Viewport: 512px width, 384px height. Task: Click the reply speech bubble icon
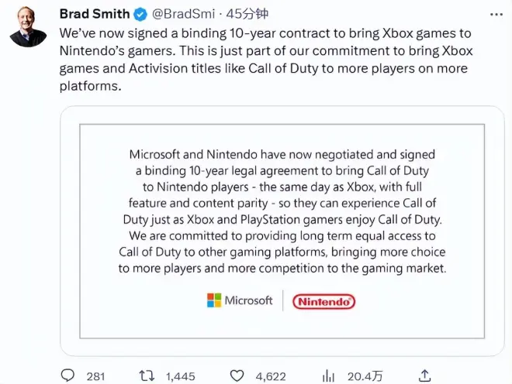(68, 375)
